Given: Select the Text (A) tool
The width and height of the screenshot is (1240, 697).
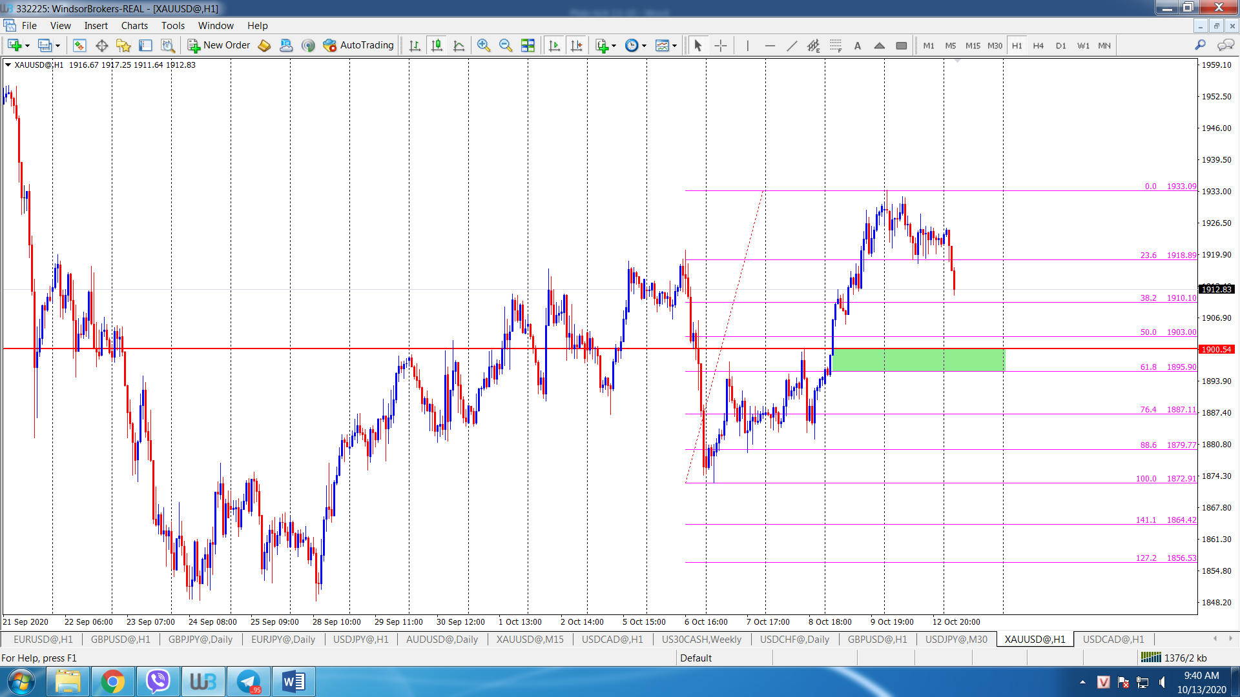Looking at the screenshot, I should [858, 45].
